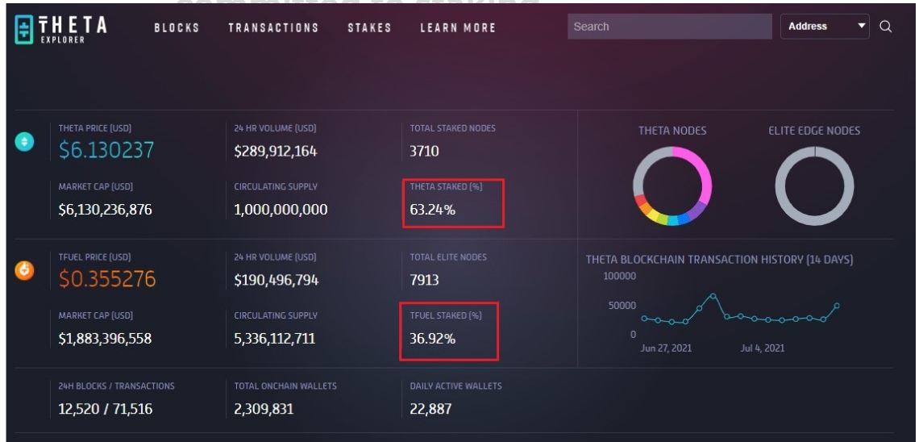Open the LEARN MORE menu
This screenshot has height=442, width=923.
[x=458, y=27]
